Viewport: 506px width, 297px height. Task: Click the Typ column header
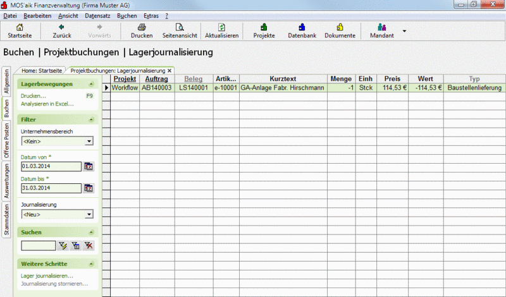pos(474,79)
